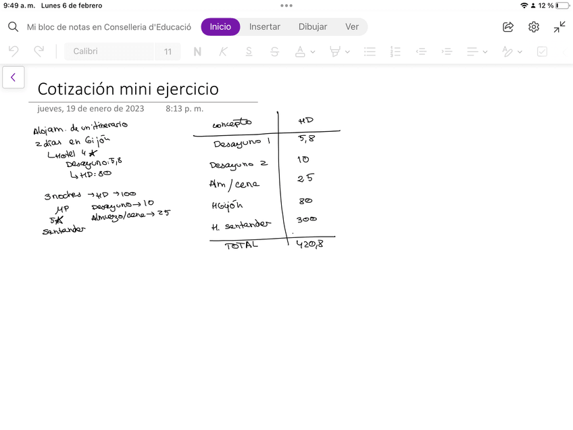This screenshot has width=573, height=430.
Task: Select the page title Cotización mini ejercicio
Action: [x=128, y=89]
